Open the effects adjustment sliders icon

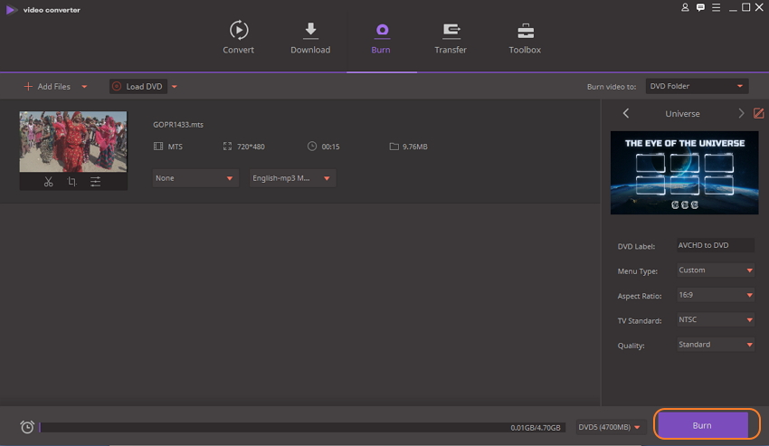(95, 182)
